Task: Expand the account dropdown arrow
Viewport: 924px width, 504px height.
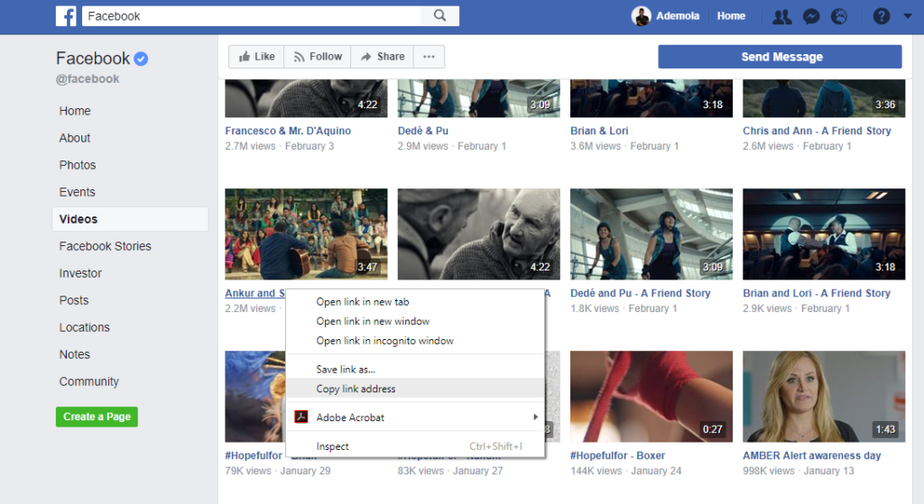Action: (x=908, y=16)
